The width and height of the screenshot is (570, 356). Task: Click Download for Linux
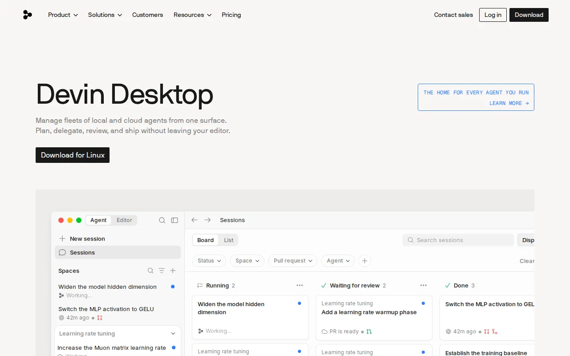point(73,155)
